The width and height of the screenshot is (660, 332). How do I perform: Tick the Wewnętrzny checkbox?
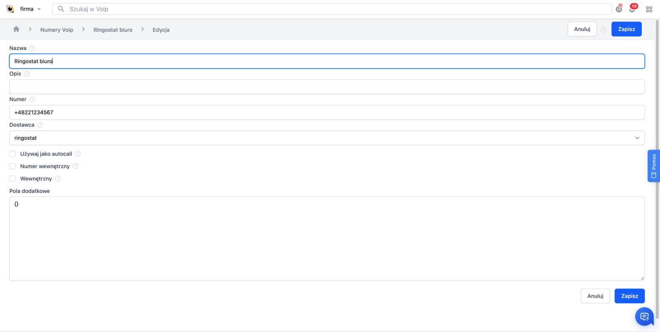(x=12, y=178)
